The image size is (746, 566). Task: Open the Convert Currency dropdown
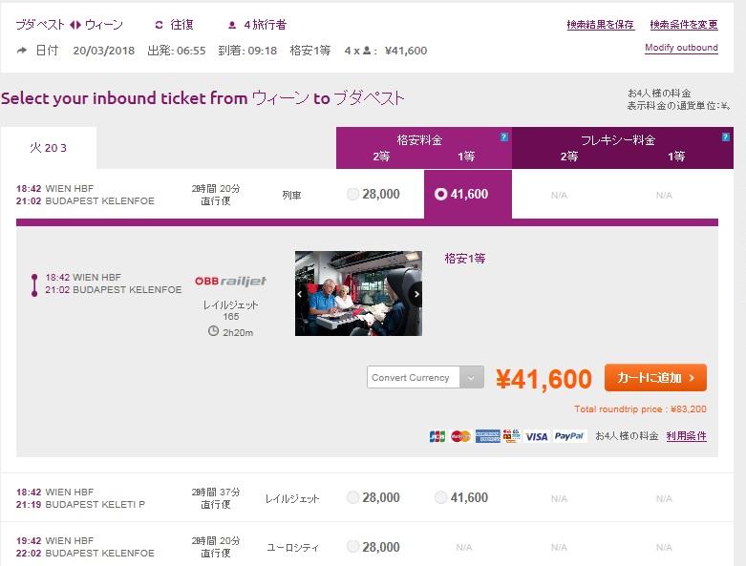click(x=425, y=377)
